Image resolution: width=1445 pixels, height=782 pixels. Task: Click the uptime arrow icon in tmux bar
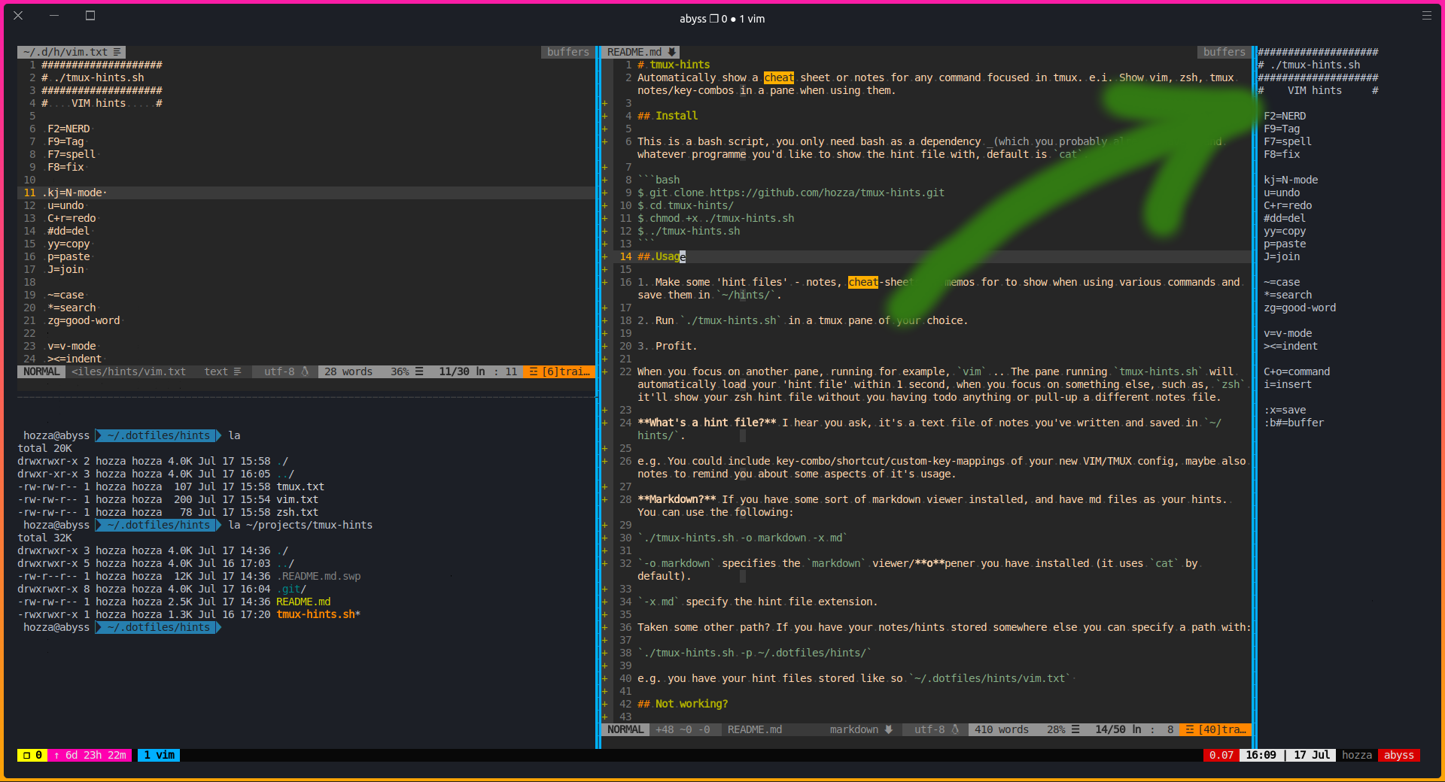point(56,755)
